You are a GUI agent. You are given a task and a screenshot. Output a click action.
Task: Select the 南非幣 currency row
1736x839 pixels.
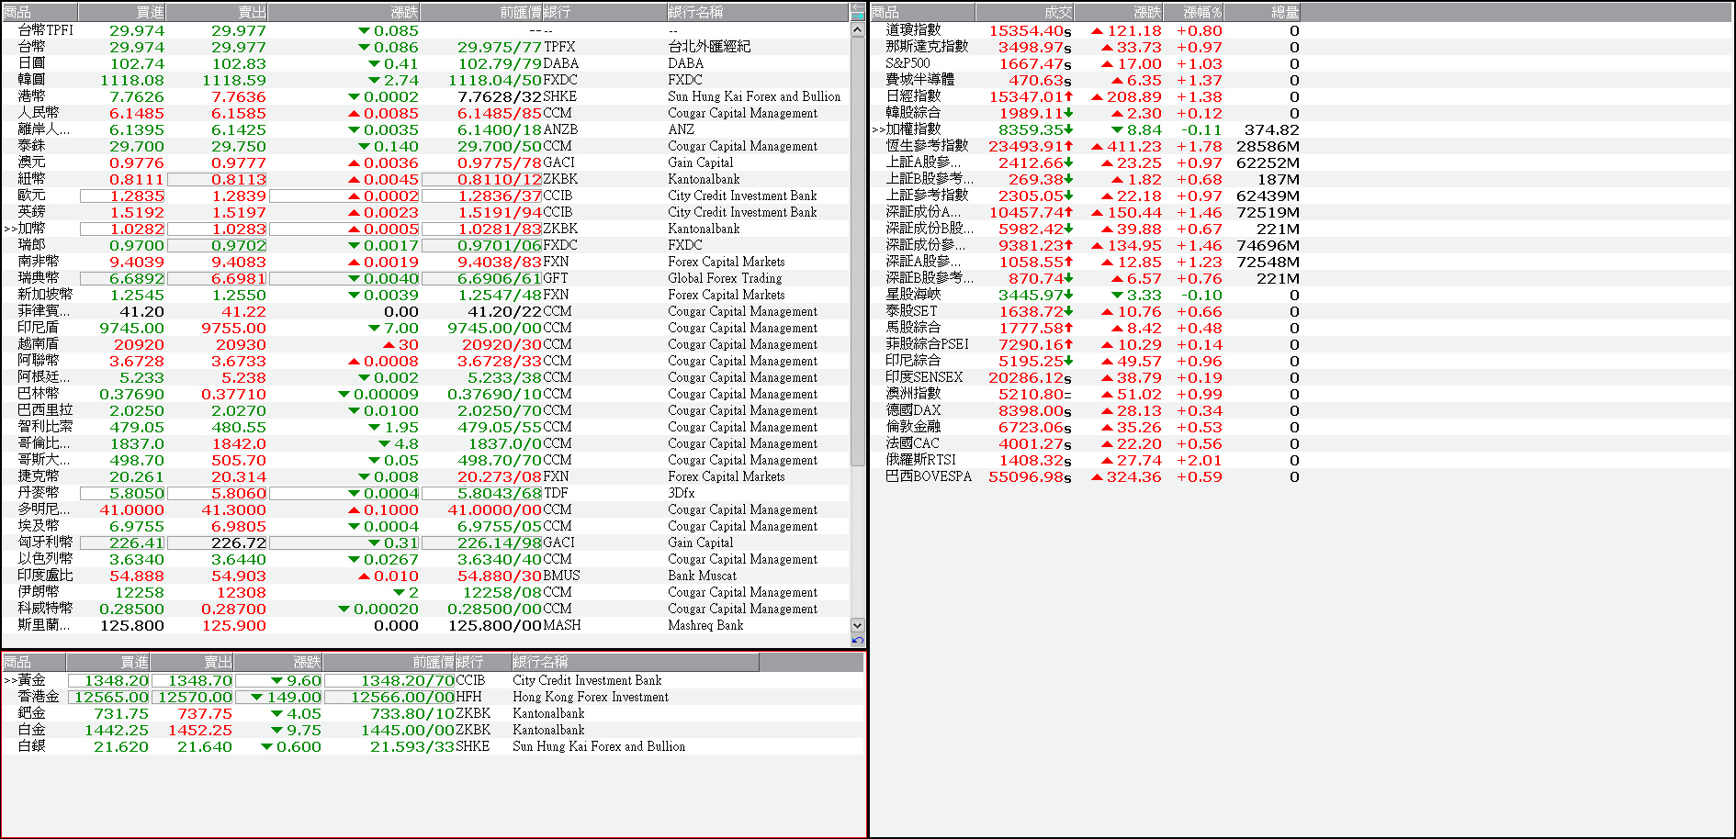[x=425, y=262]
